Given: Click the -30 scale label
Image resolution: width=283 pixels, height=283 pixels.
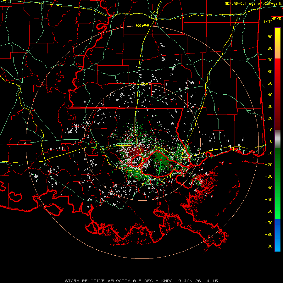Looking at the screenshot, I should click(x=269, y=176).
